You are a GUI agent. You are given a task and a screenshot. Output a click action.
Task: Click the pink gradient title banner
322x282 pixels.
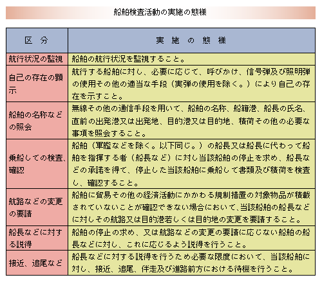pyautogui.click(x=160, y=13)
